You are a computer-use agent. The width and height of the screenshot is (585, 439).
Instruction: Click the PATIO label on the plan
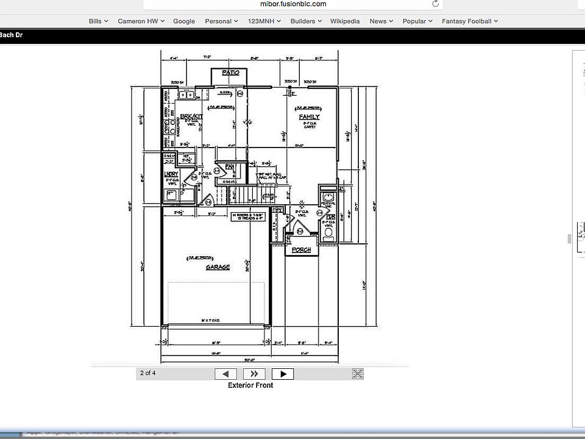click(230, 73)
